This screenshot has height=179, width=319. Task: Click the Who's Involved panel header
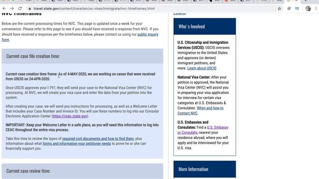pos(205,26)
